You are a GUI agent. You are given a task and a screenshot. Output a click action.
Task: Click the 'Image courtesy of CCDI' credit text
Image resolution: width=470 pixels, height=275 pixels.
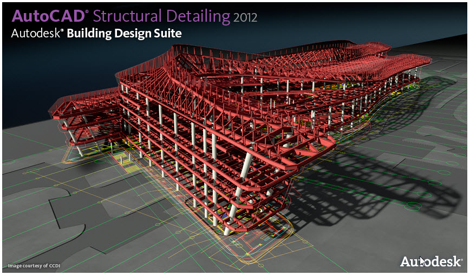(34, 266)
